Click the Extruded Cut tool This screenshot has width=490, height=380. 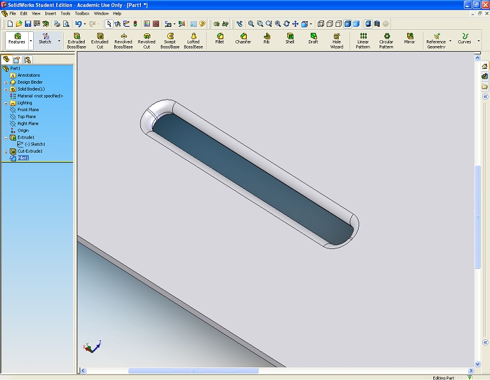(x=100, y=41)
